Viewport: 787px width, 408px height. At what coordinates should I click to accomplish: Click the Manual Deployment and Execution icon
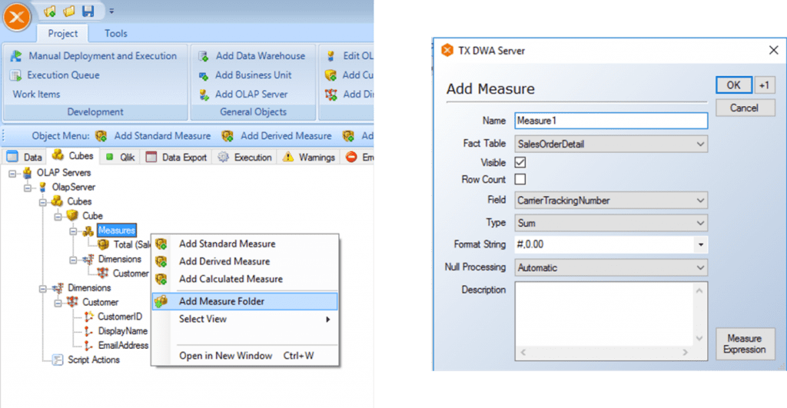(16, 55)
